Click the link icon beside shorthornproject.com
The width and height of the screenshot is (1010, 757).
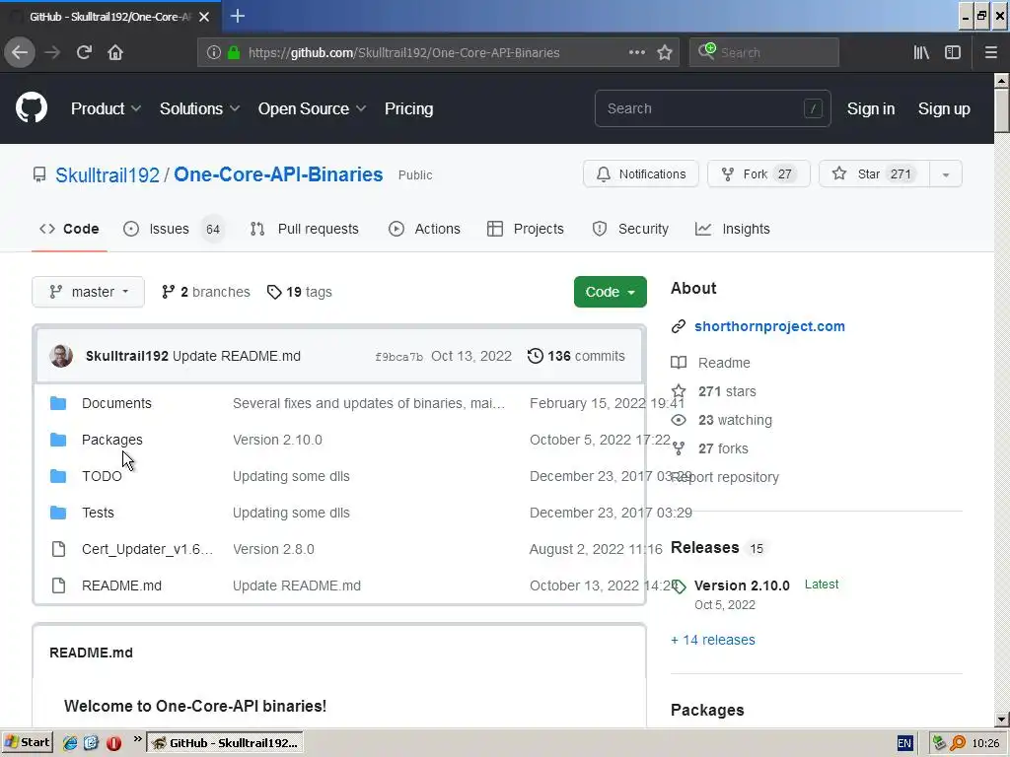pyautogui.click(x=679, y=326)
